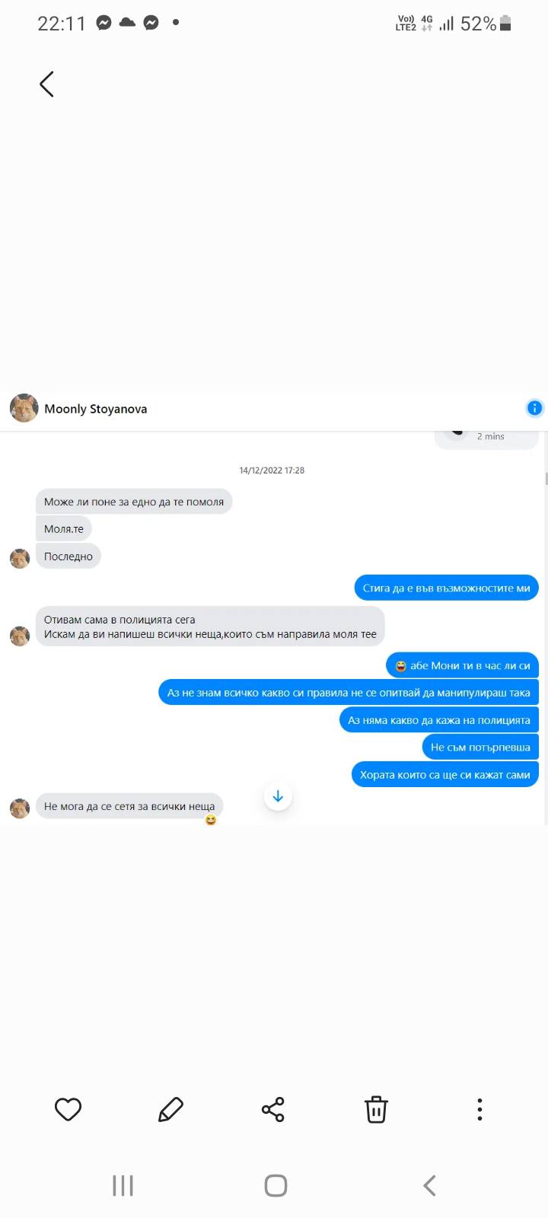
Task: Open the blue conversation info icon
Action: (534, 408)
